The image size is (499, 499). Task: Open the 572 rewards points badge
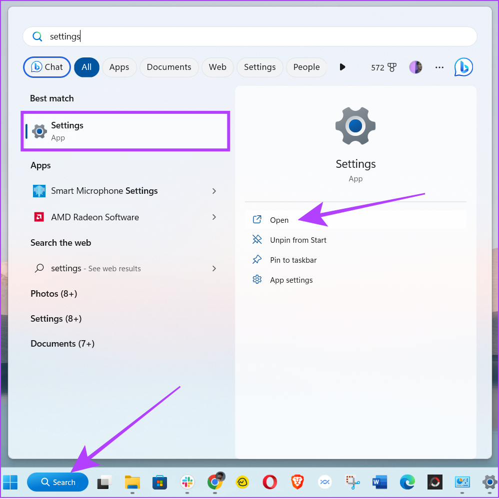pos(383,67)
